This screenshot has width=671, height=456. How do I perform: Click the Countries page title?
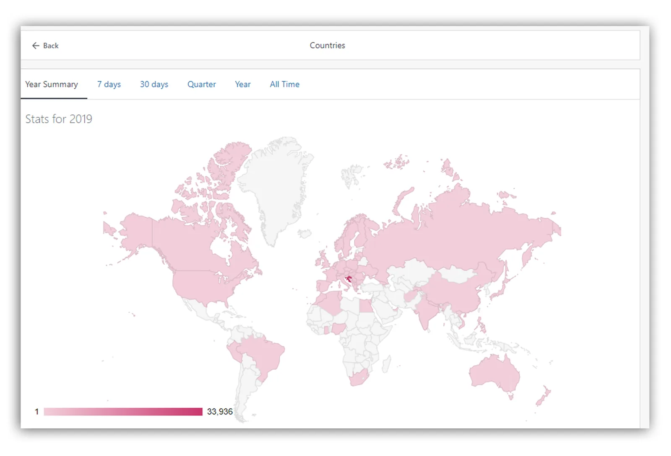pyautogui.click(x=328, y=45)
